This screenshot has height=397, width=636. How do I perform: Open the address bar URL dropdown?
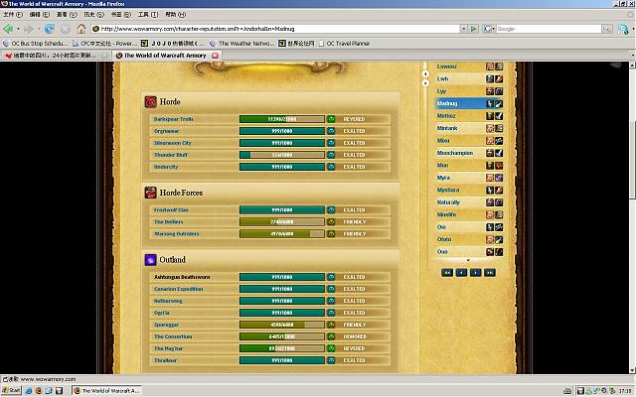point(463,29)
